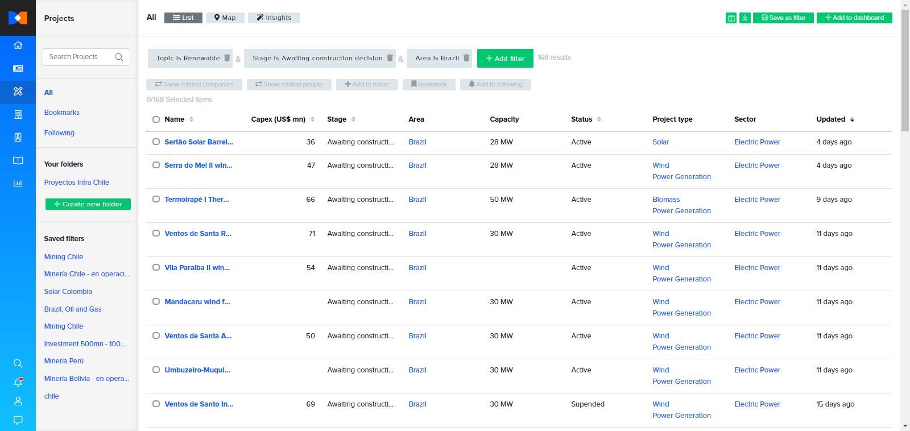Open Proyectos Infra Chile folder
Viewport: 910px width, 431px height.
[x=77, y=183]
